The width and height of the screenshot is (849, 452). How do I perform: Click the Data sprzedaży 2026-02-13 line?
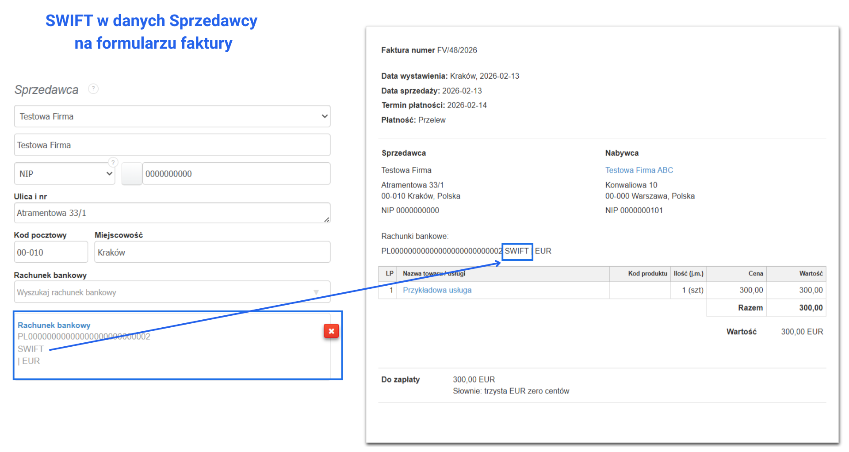(432, 91)
